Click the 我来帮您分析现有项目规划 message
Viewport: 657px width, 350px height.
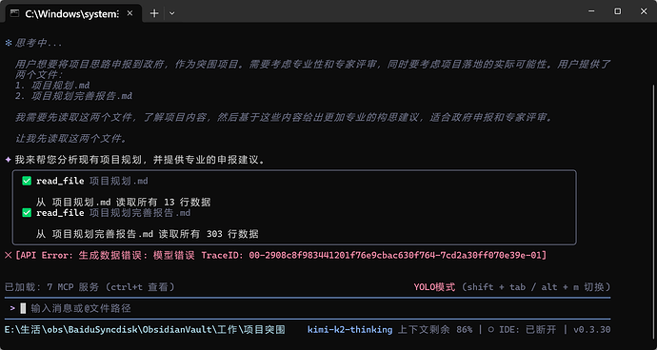click(x=140, y=160)
